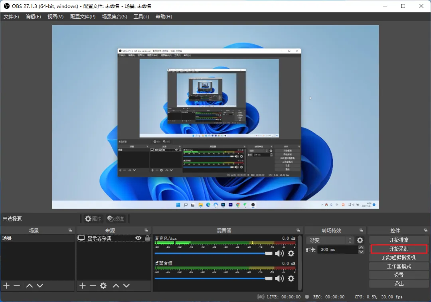Add a new scene with the plus icon

[x=6, y=286]
